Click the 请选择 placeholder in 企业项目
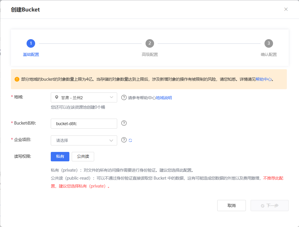Image resolution: width=299 pixels, height=227 pixels. tap(62, 140)
